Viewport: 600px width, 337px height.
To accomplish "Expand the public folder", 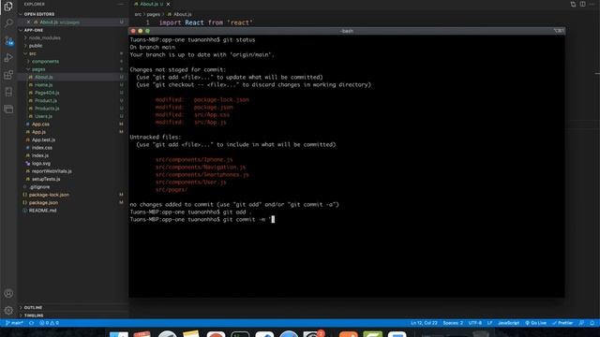I will 36,46.
